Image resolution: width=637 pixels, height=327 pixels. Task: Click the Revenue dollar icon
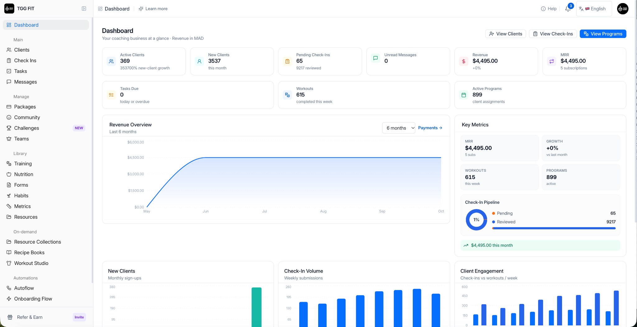(x=463, y=61)
